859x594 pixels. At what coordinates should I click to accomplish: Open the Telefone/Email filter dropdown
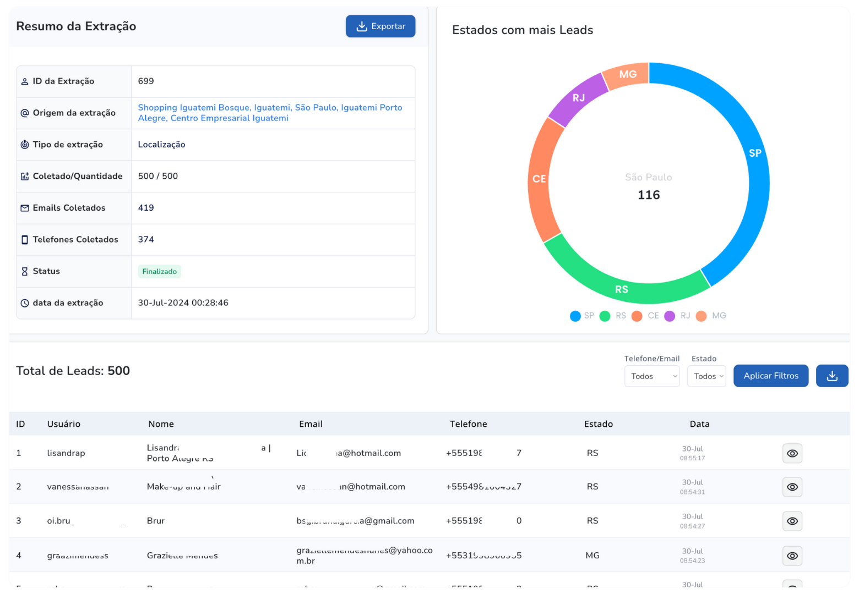[x=652, y=376]
